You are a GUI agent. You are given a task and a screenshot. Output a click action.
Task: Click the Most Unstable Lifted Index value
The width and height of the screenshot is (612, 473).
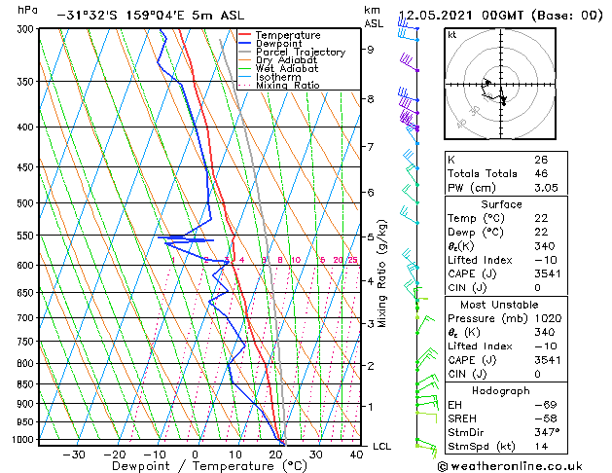[x=546, y=346]
